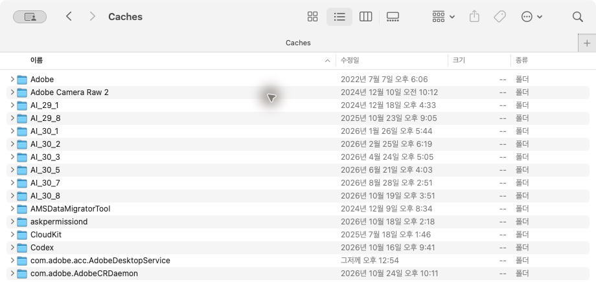Click the AI_30_5 folder icon
Image resolution: width=596 pixels, height=282 pixels.
tap(22, 170)
